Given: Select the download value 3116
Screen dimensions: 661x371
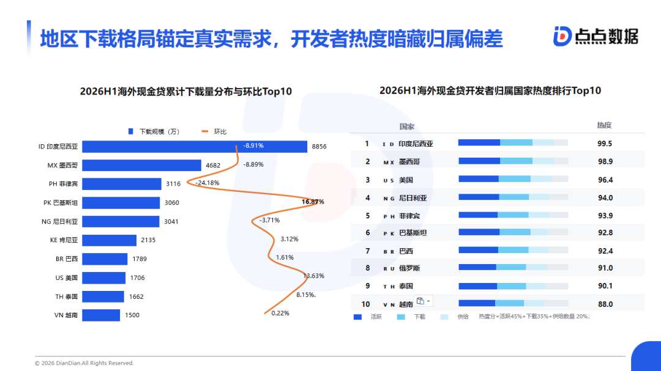Looking at the screenshot, I should [x=173, y=184].
